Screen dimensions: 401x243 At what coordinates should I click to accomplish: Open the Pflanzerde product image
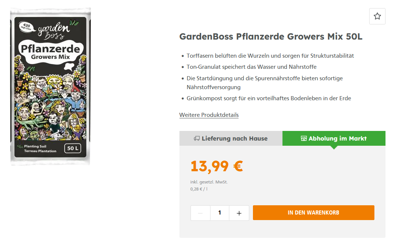[x=51, y=87]
